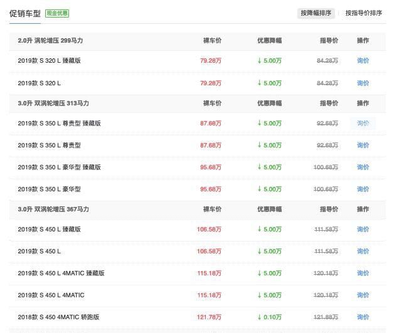394x333 pixels.
Task: Click price 87.68万 in 尊贵型 臻藏版 row
Action: 211,124
